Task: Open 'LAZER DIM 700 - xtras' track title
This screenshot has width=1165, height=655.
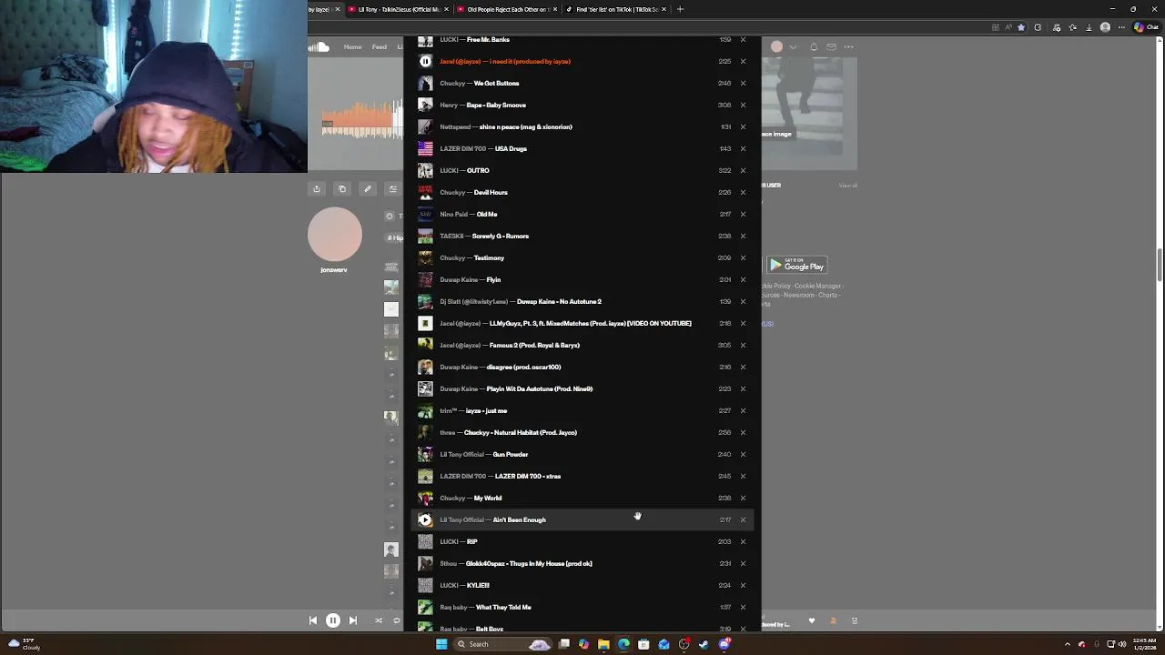Action: [x=528, y=476]
